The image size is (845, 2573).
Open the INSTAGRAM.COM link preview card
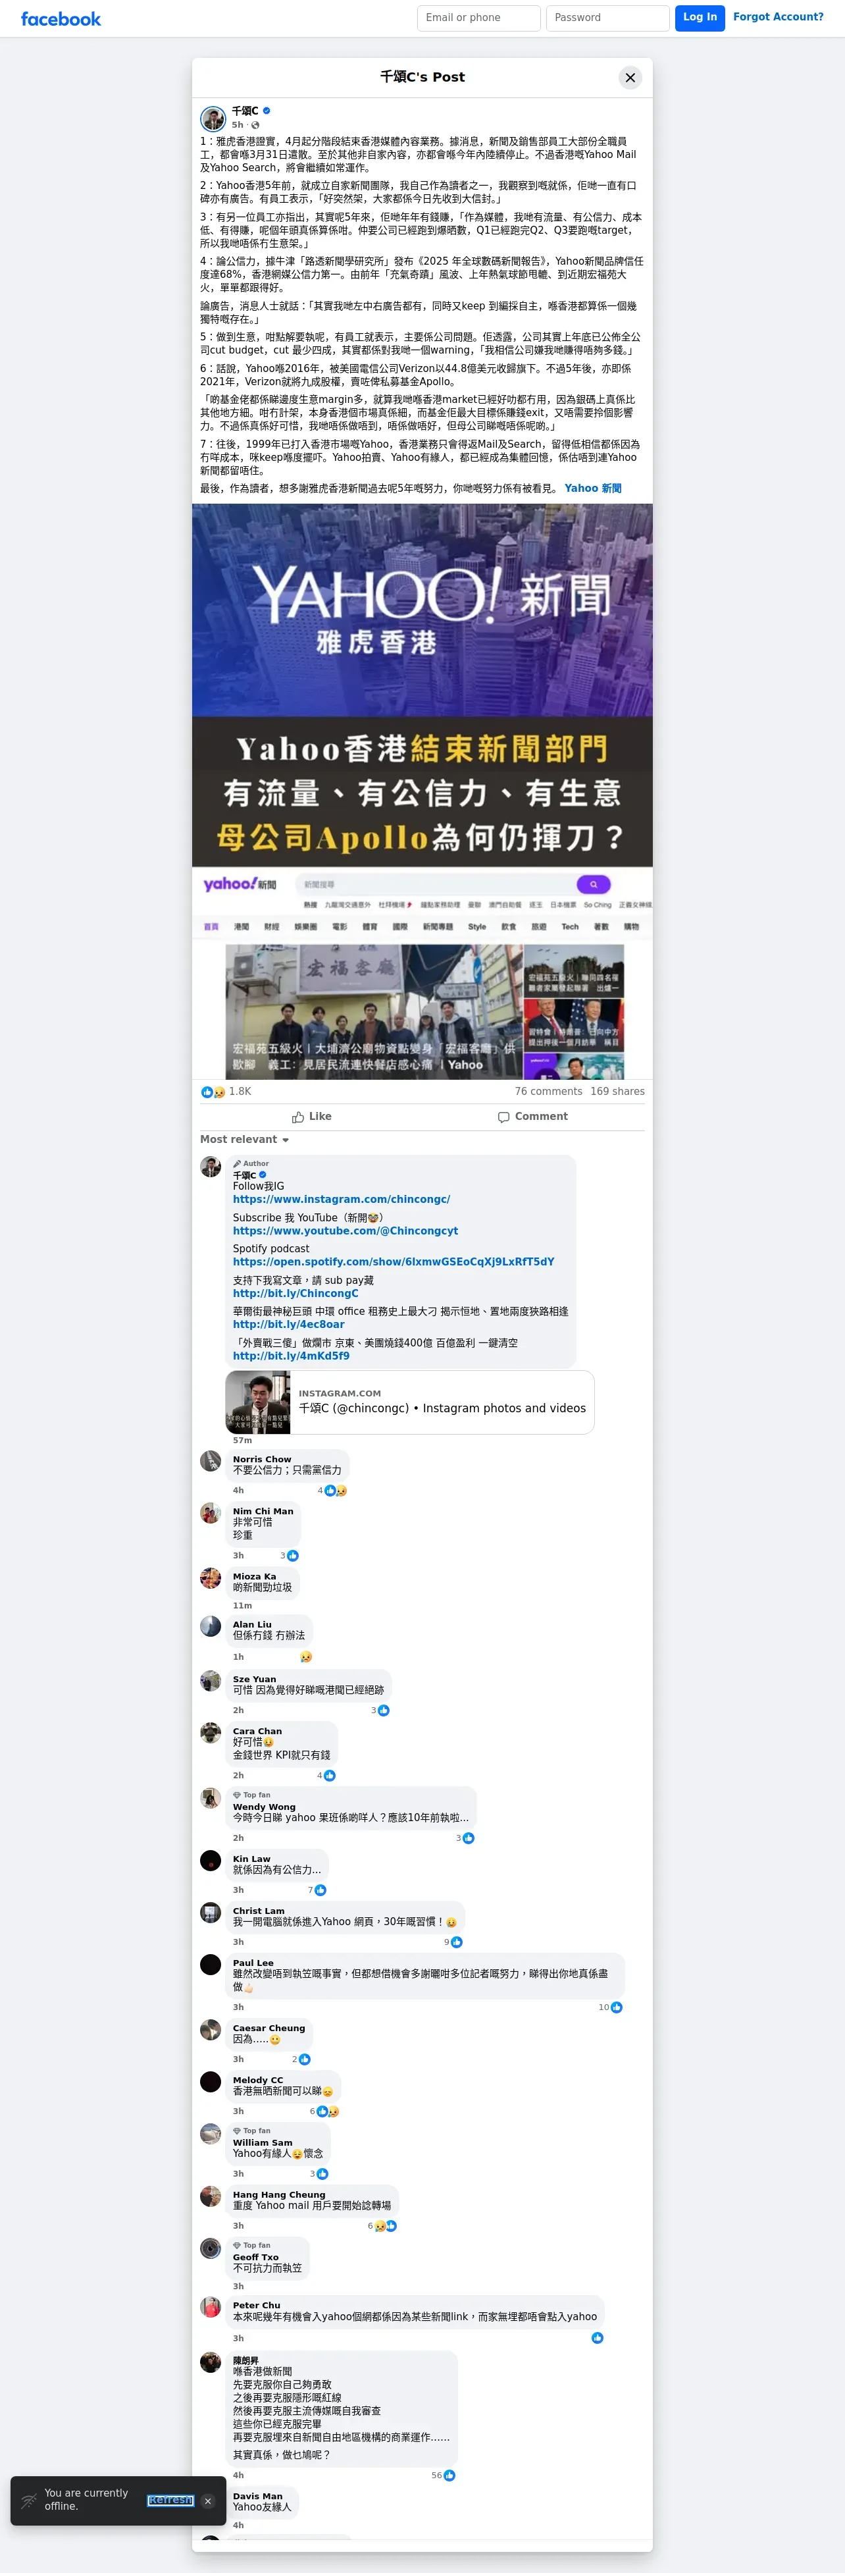pos(411,1402)
